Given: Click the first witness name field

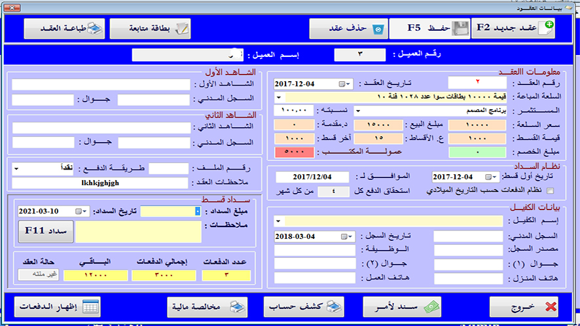Looking at the screenshot, I should pyautogui.click(x=101, y=84).
